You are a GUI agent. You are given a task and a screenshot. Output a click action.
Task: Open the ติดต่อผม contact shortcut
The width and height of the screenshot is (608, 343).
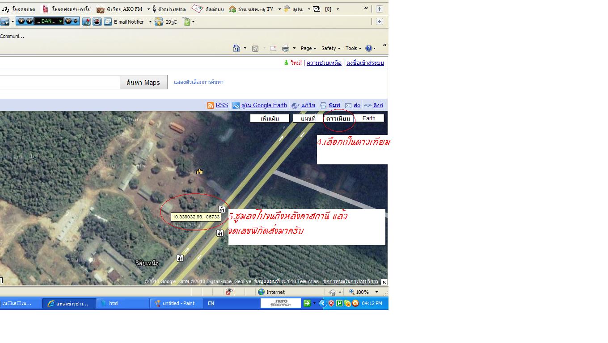coord(208,9)
